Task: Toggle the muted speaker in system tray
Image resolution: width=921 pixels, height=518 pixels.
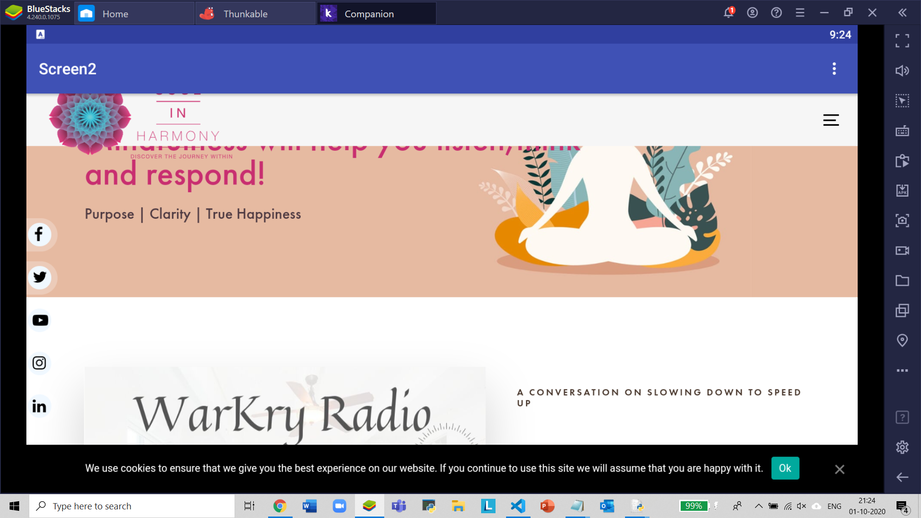Action: (x=802, y=506)
